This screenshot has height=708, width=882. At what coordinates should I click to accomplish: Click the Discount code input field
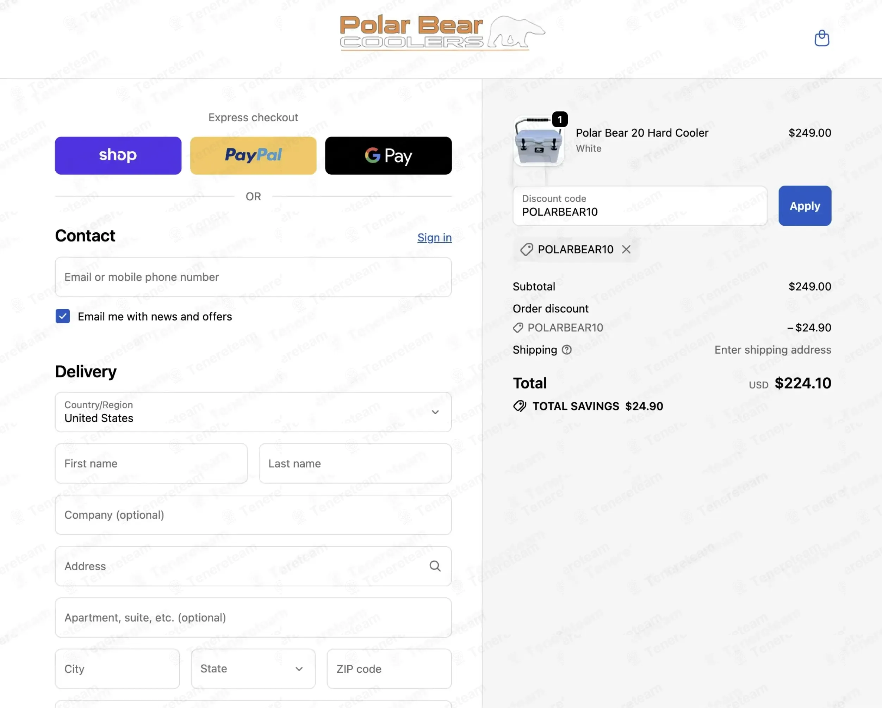(x=640, y=206)
